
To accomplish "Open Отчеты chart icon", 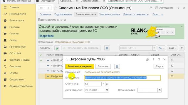I will pos(5,73).
